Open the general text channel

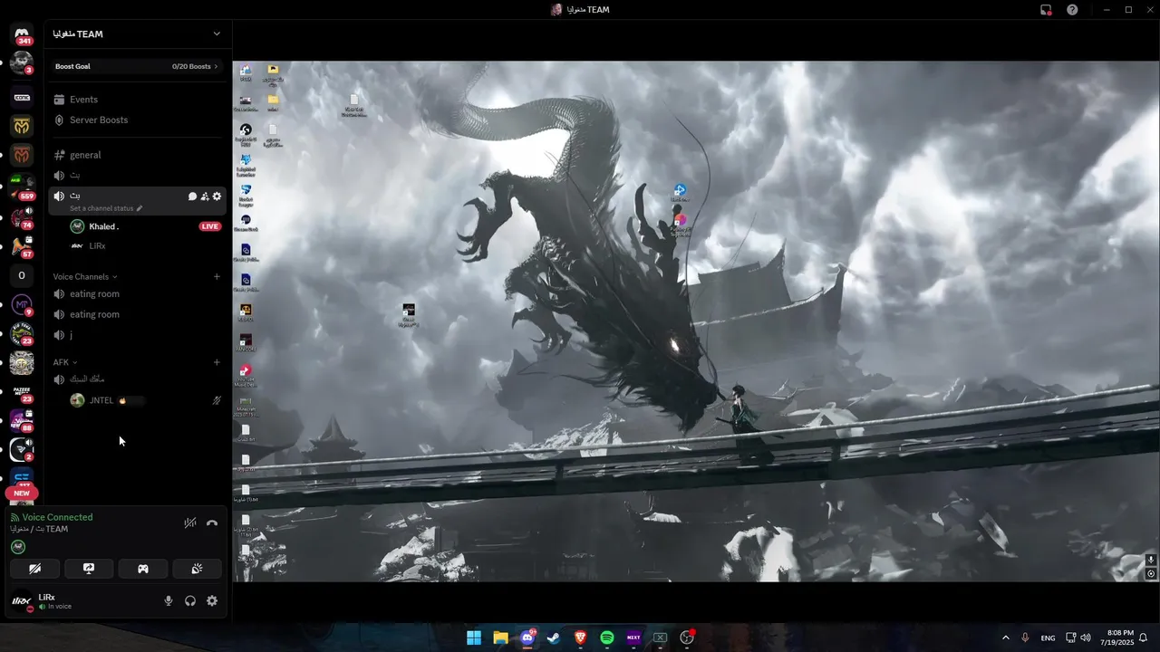click(137, 155)
